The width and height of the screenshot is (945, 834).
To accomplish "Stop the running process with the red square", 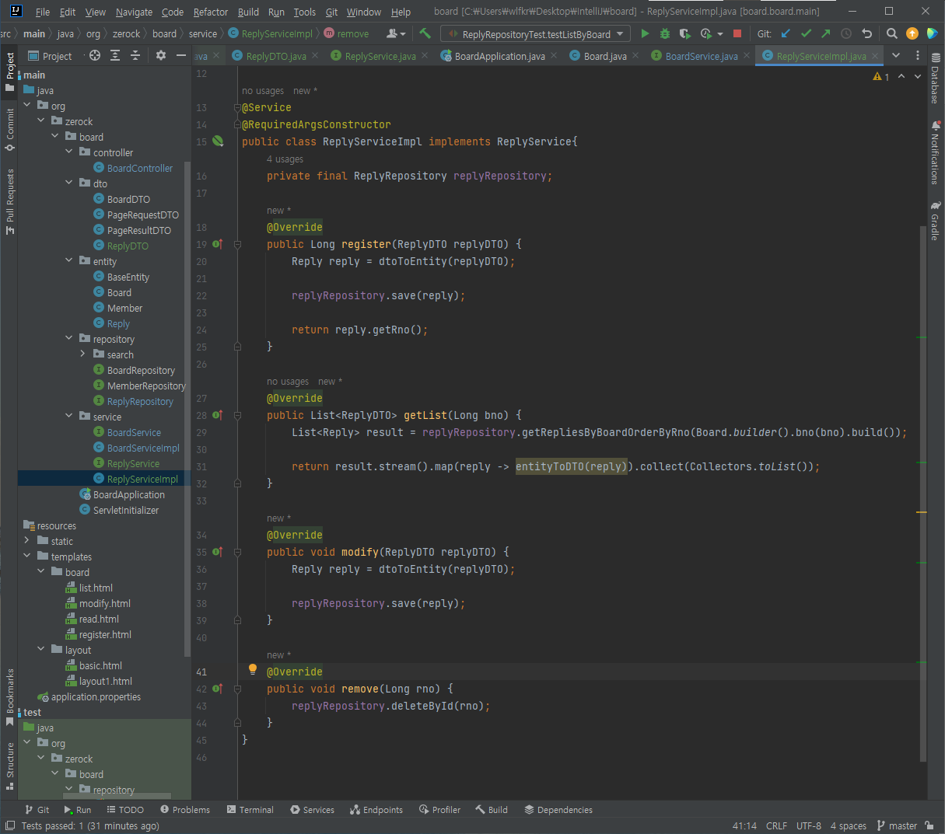I will 737,33.
